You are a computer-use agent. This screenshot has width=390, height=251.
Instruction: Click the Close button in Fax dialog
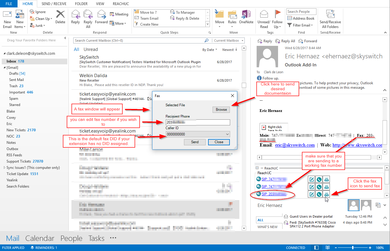(x=219, y=142)
